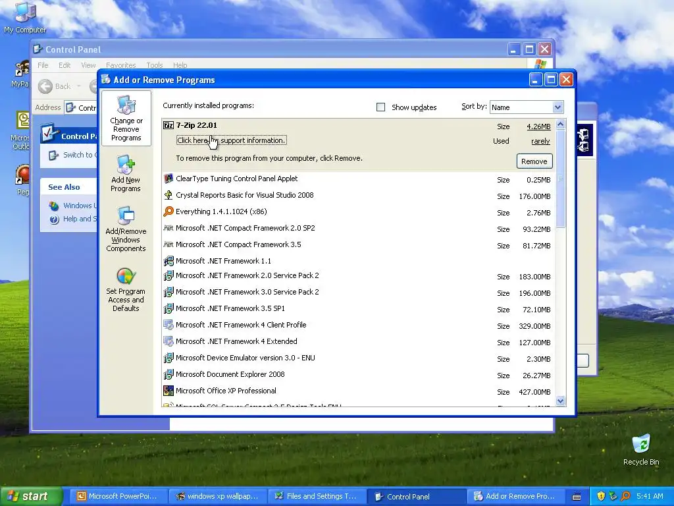The image size is (674, 506).
Task: Click the Microsoft Device Emulator icon
Action: pyautogui.click(x=168, y=358)
